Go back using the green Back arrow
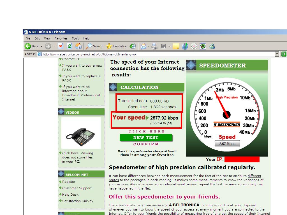287x215 pixels. [x=31, y=46]
